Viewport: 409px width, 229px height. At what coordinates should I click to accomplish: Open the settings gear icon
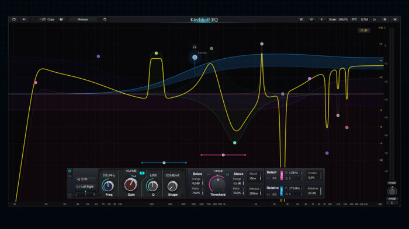pyautogui.click(x=384, y=19)
